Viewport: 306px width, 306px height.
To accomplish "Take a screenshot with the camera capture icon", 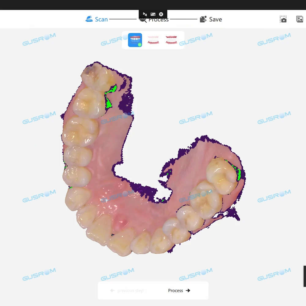I will (x=283, y=19).
